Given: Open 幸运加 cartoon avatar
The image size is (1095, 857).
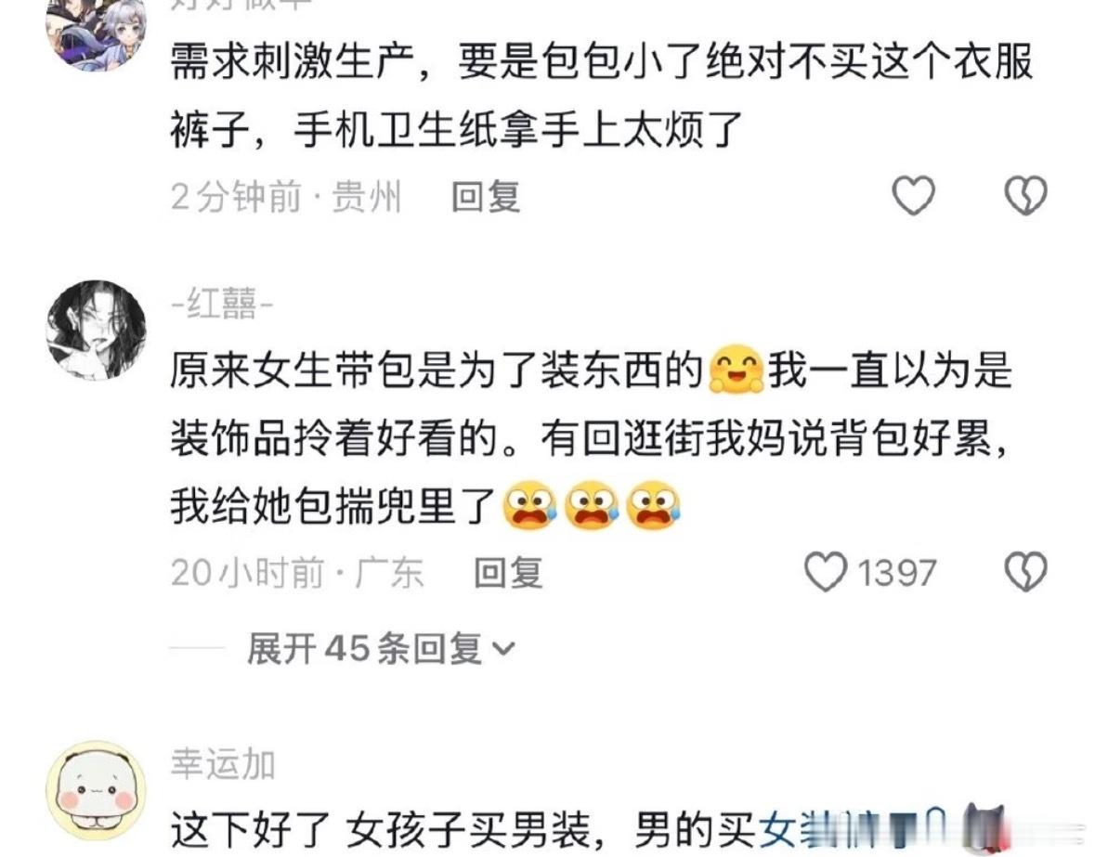Looking at the screenshot, I should click(x=96, y=790).
